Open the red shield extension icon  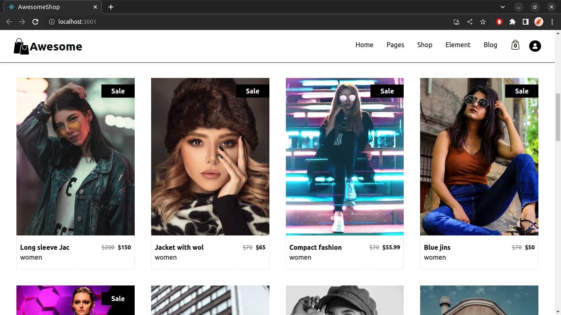pos(499,22)
